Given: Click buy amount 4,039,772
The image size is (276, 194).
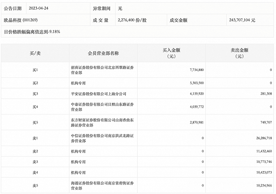Looking at the screenshot, I should [x=197, y=107].
